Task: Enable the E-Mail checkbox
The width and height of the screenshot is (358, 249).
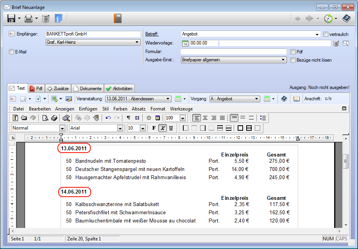Action: pos(11,52)
